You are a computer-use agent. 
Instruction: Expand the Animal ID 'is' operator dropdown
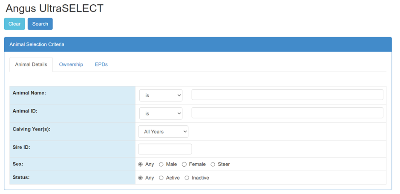[x=161, y=113]
